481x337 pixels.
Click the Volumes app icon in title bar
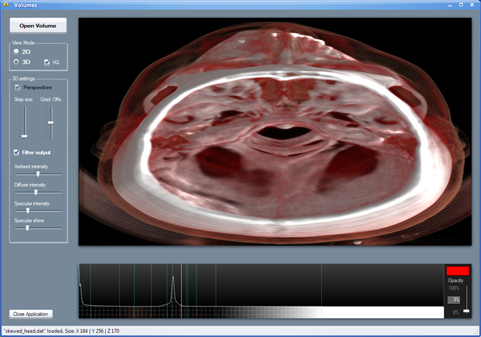(x=6, y=5)
